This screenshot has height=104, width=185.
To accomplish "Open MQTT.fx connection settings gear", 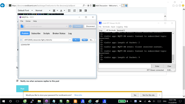I will pos(70,26).
